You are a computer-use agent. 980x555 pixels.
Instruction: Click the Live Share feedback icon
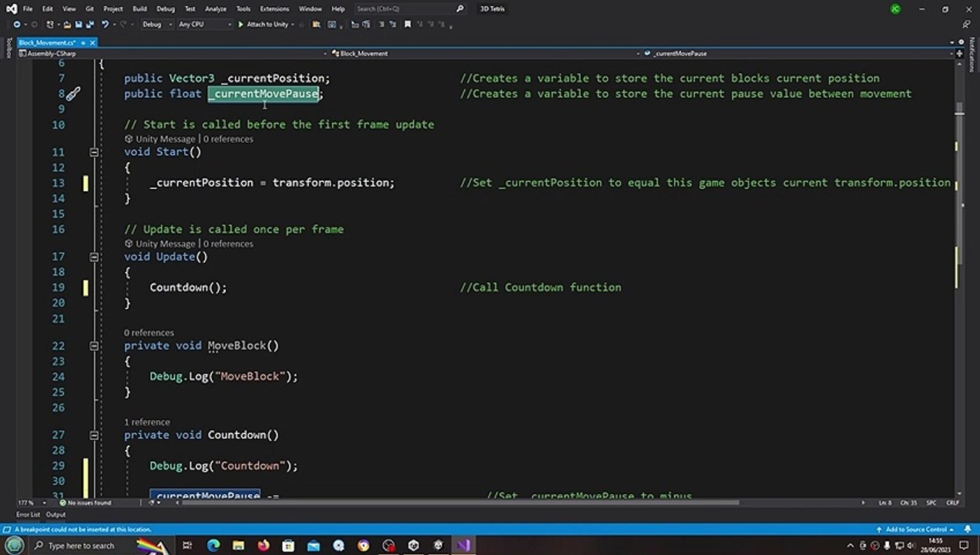coord(966,24)
